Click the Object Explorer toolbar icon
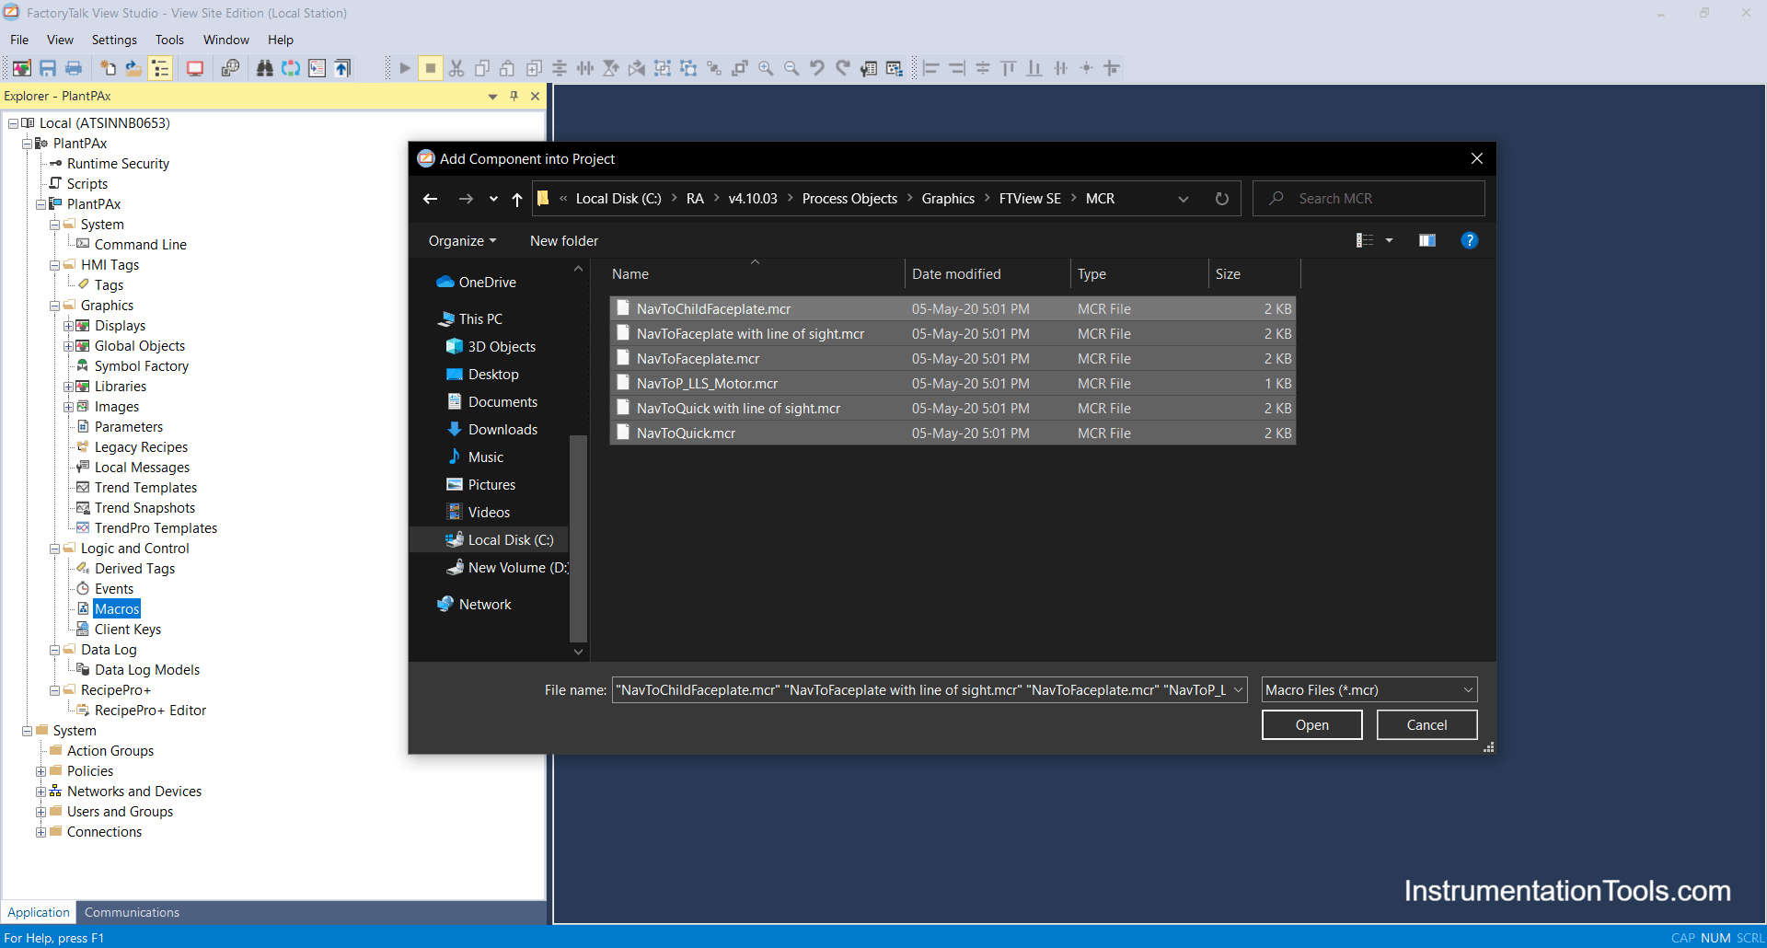Viewport: 1767px width, 948px height. 895,68
